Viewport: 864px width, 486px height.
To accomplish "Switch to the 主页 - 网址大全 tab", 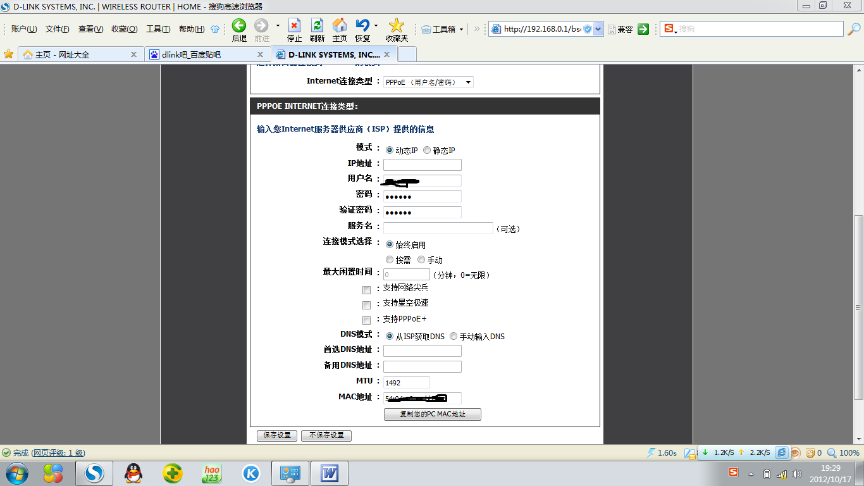I will (x=80, y=54).
